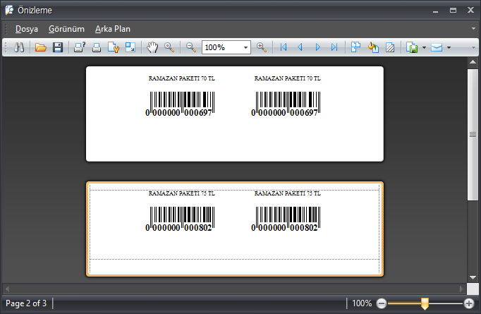This screenshot has width=481, height=314.
Task: Click the vertical scrollbar up arrow
Action: pyautogui.click(x=473, y=62)
